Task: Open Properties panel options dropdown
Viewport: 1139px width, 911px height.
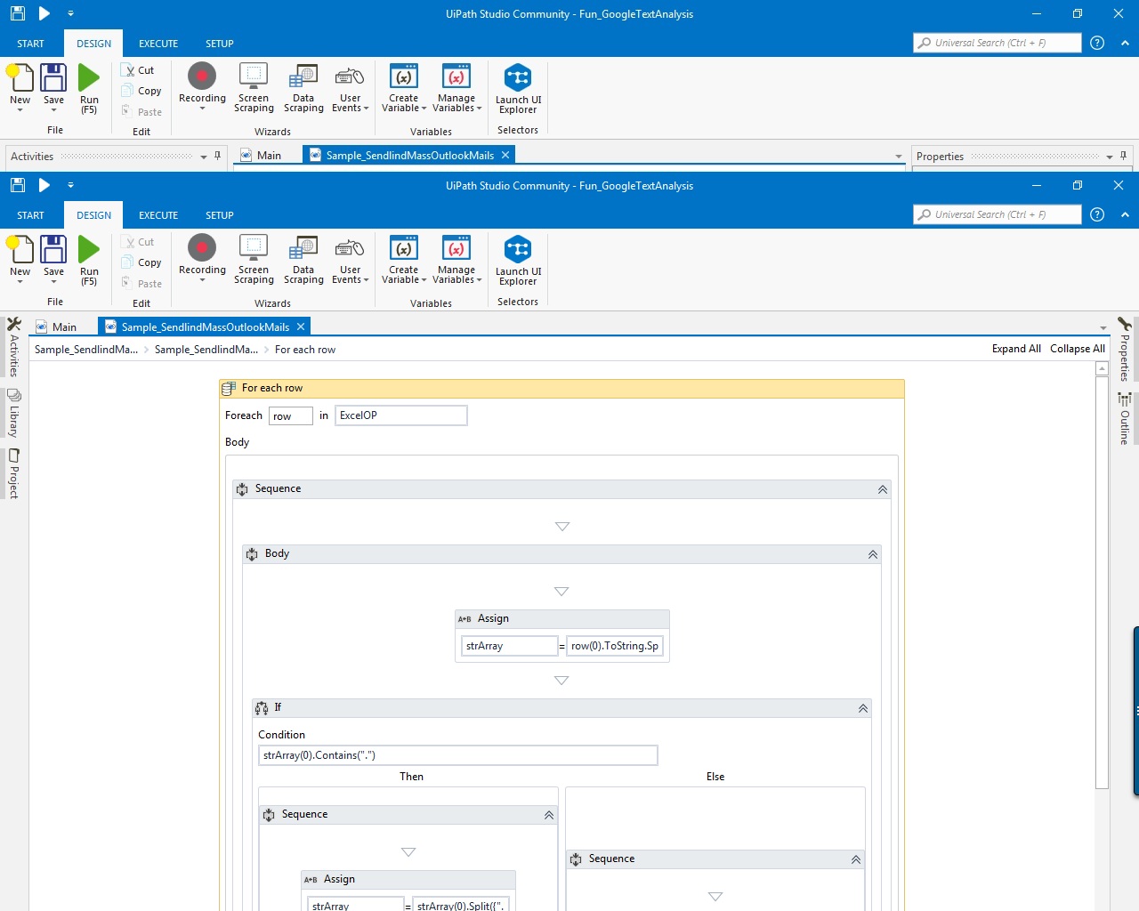Action: tap(1110, 157)
